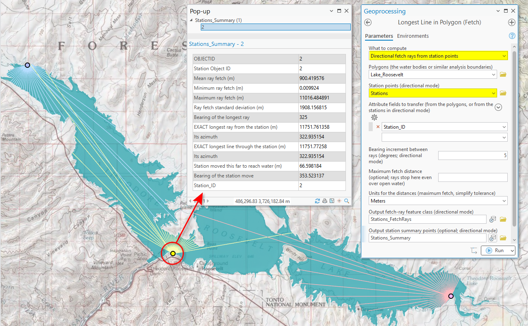Zoom to the feature from pop-up
This screenshot has width=528, height=326.
click(x=347, y=201)
